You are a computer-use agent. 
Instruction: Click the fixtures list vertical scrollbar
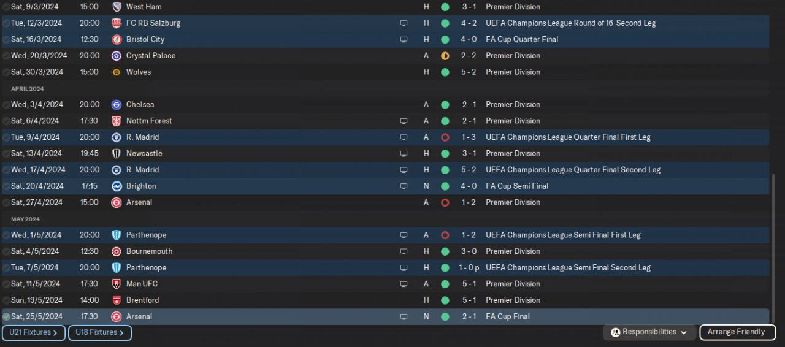pyautogui.click(x=773, y=245)
